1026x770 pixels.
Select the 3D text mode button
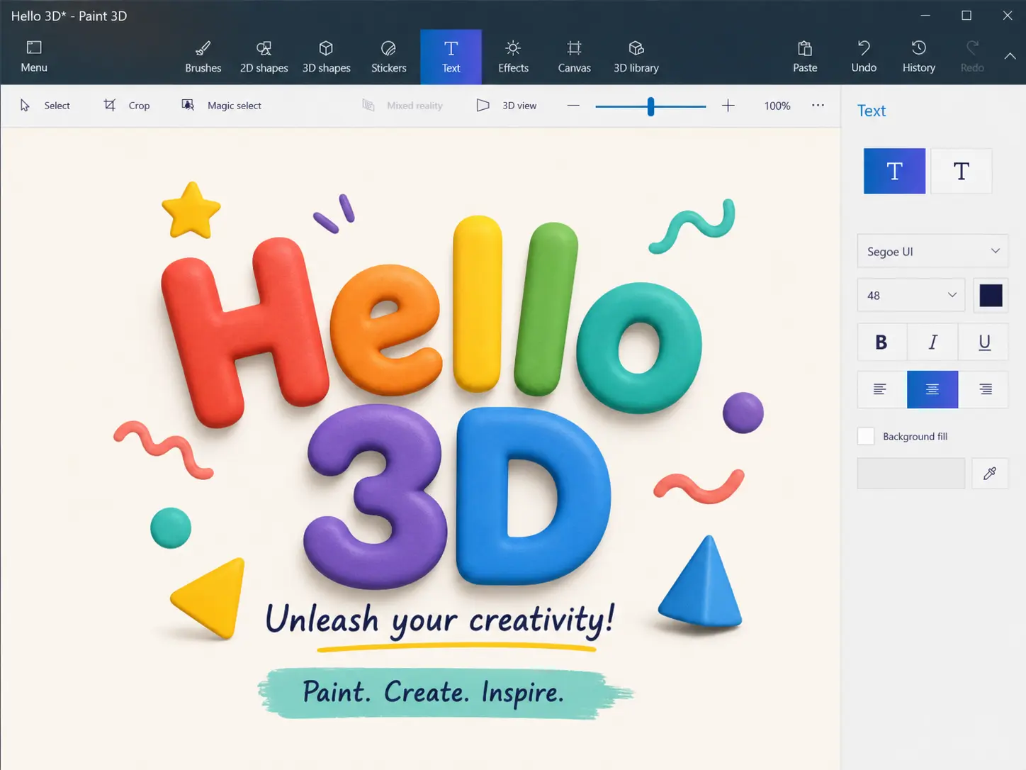point(961,171)
